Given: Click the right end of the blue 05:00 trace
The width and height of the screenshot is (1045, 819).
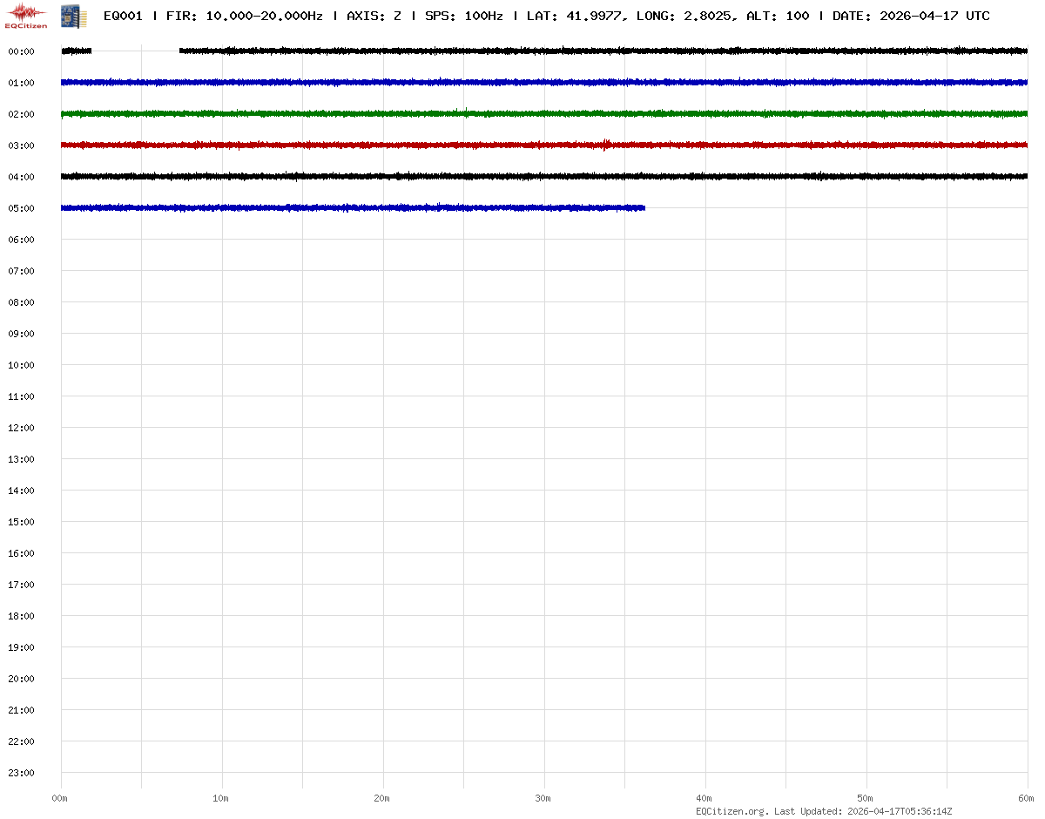Looking at the screenshot, I should pyautogui.click(x=643, y=207).
